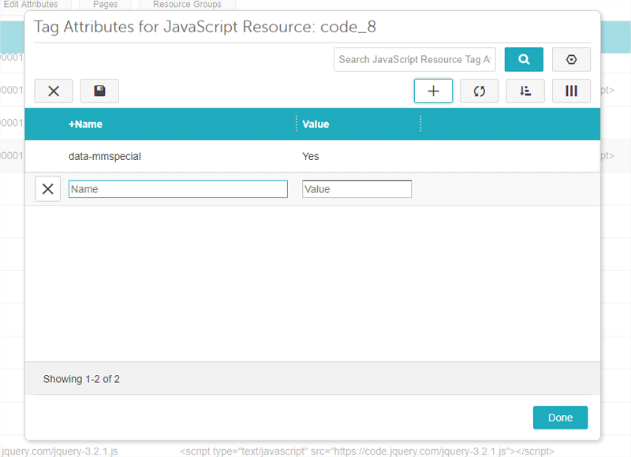The width and height of the screenshot is (631, 457).
Task: Select the Yes value cell
Action: [x=310, y=156]
